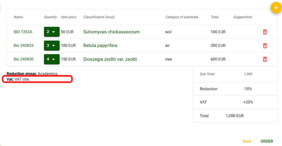Delete the BIO 1353A row
Viewport: 282px width, 146px height.
(265, 32)
